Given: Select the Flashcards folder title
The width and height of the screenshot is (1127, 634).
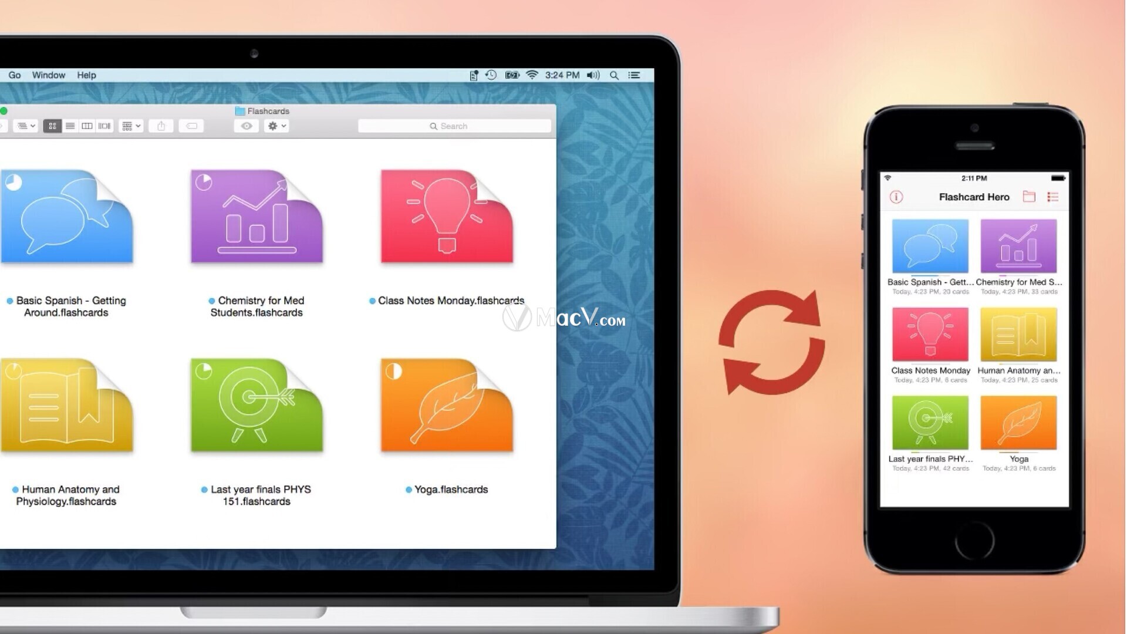Looking at the screenshot, I should click(x=266, y=111).
